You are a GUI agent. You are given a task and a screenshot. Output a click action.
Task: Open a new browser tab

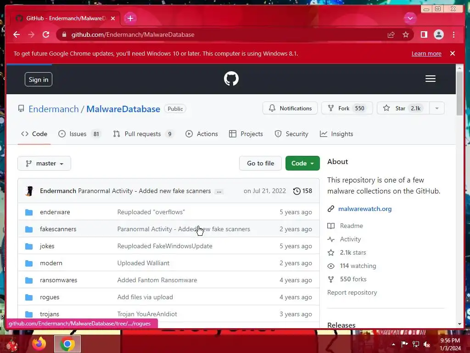[130, 18]
